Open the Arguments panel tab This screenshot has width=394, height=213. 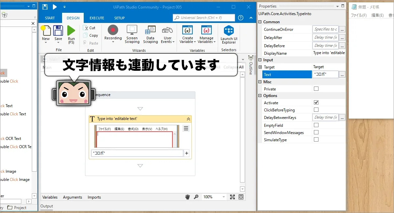[73, 197]
